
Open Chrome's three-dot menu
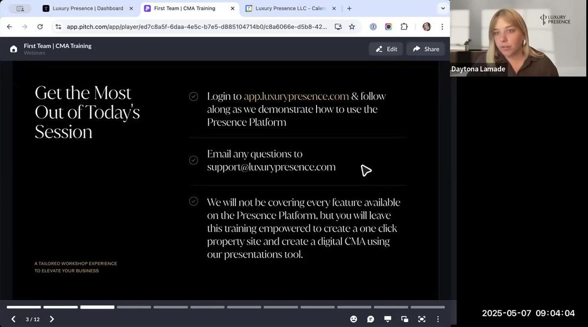pyautogui.click(x=442, y=27)
